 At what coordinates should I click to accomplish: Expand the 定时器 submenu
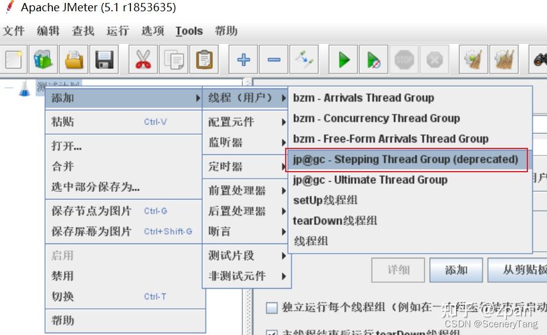click(x=245, y=166)
